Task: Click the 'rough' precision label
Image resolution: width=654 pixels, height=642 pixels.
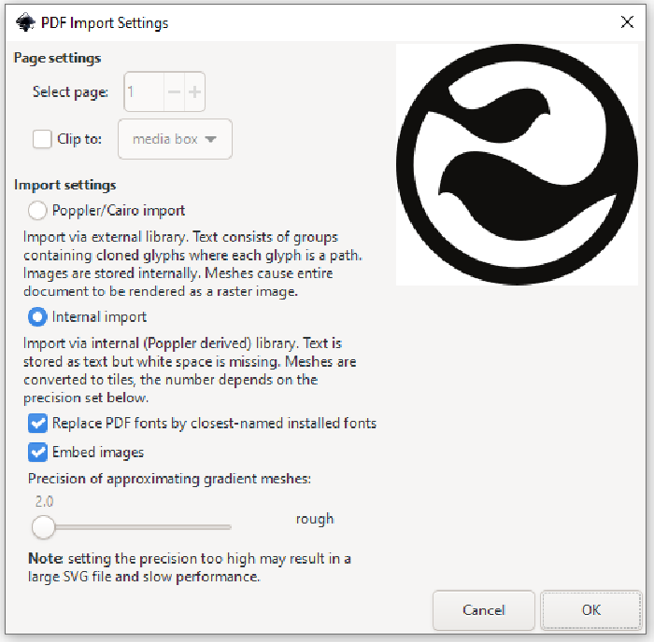Action: tap(315, 520)
